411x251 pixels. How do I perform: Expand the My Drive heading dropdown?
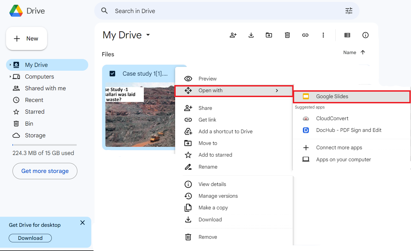click(x=148, y=35)
